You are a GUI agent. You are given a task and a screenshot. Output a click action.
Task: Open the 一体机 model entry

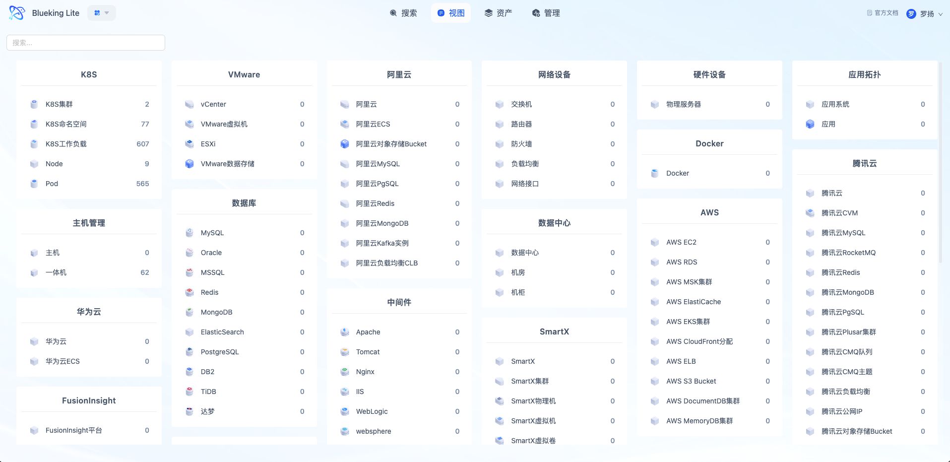tap(89, 272)
